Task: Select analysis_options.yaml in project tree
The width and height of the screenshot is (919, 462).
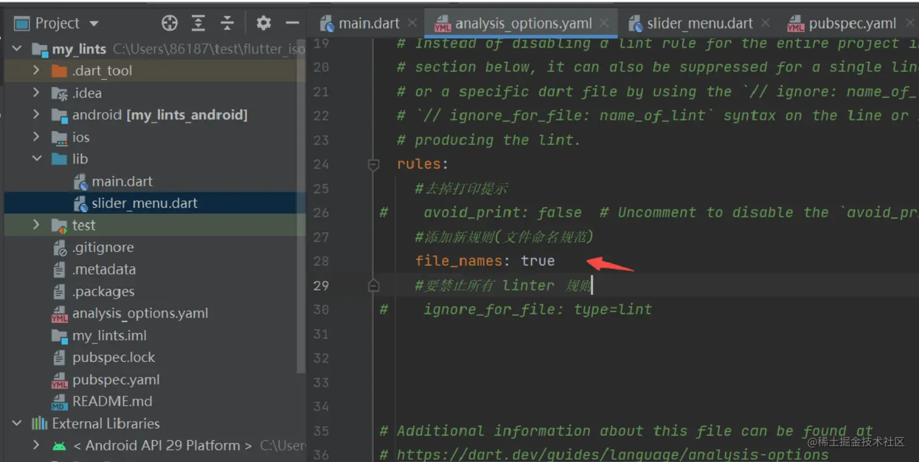Action: [x=140, y=313]
